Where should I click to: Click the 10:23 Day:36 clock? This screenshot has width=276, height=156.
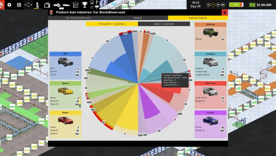click(195, 5)
